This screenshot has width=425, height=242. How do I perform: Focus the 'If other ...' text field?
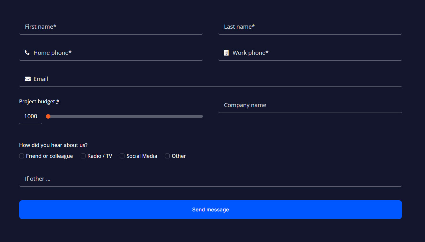click(211, 179)
